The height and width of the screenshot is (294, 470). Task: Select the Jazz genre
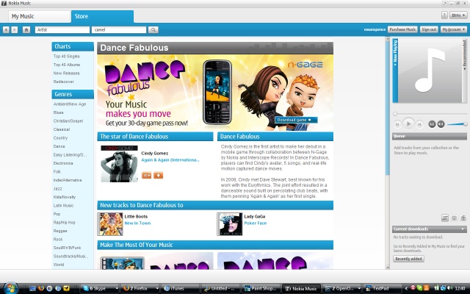57,189
